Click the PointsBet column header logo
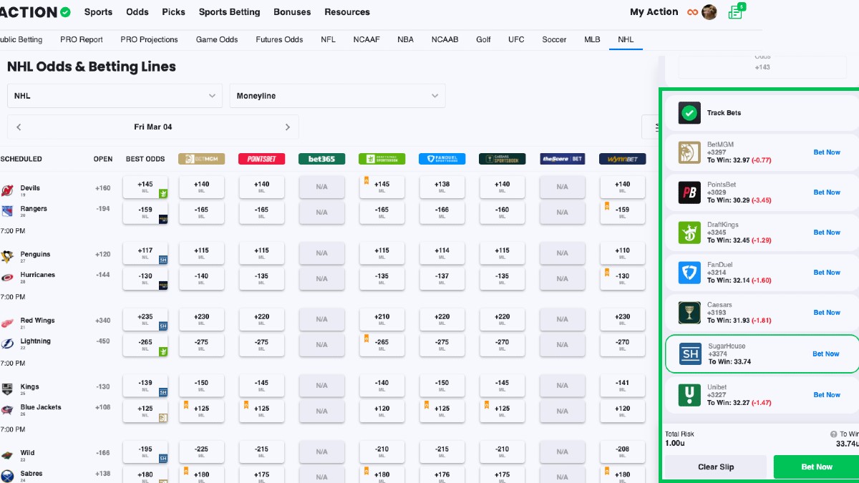This screenshot has height=483, width=859. coord(261,159)
